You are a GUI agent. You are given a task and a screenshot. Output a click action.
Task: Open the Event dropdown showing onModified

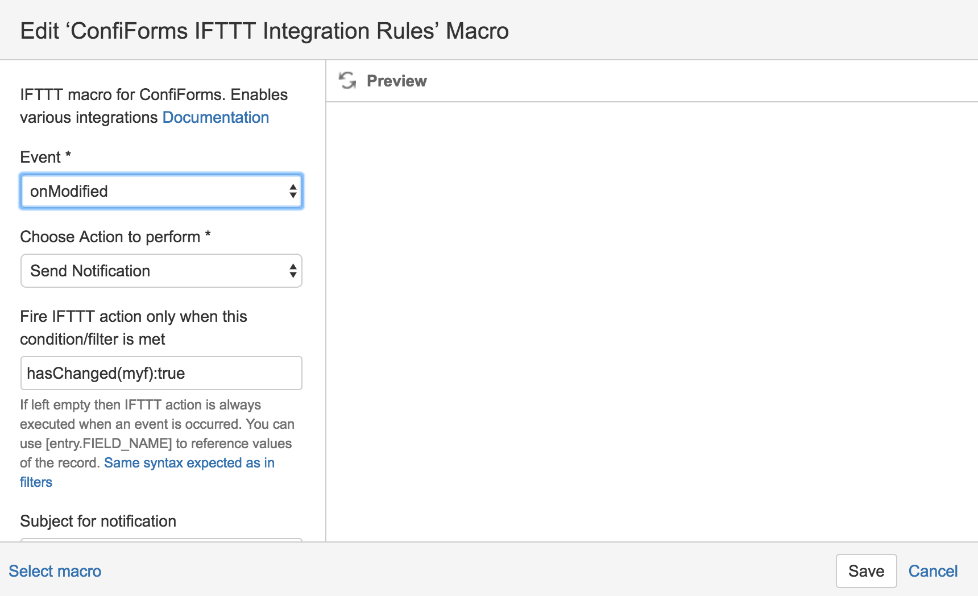pos(161,191)
